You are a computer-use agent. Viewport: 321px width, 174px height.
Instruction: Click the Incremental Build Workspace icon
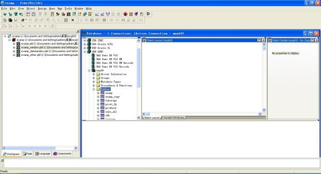click(97, 14)
